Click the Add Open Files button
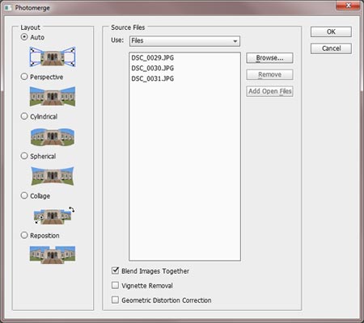The height and width of the screenshot is (323, 364). [x=269, y=91]
